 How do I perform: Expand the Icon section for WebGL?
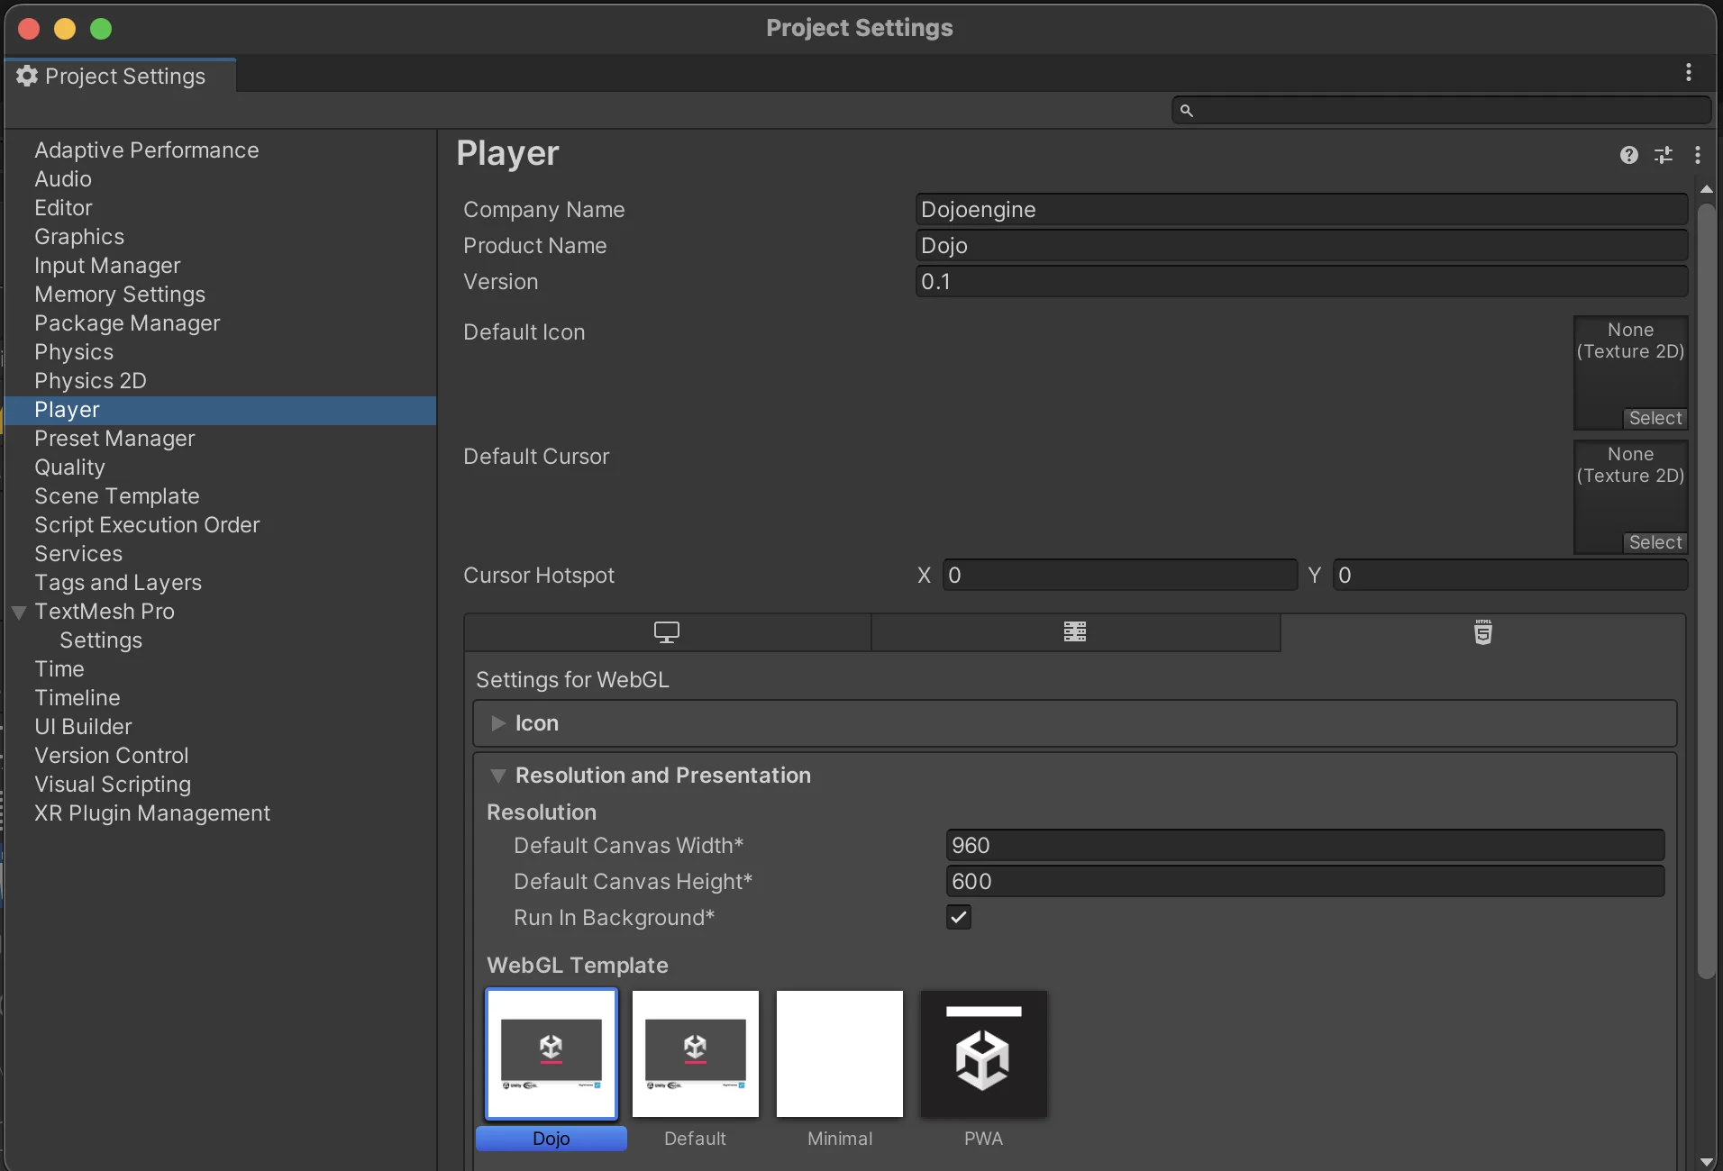[x=499, y=723]
